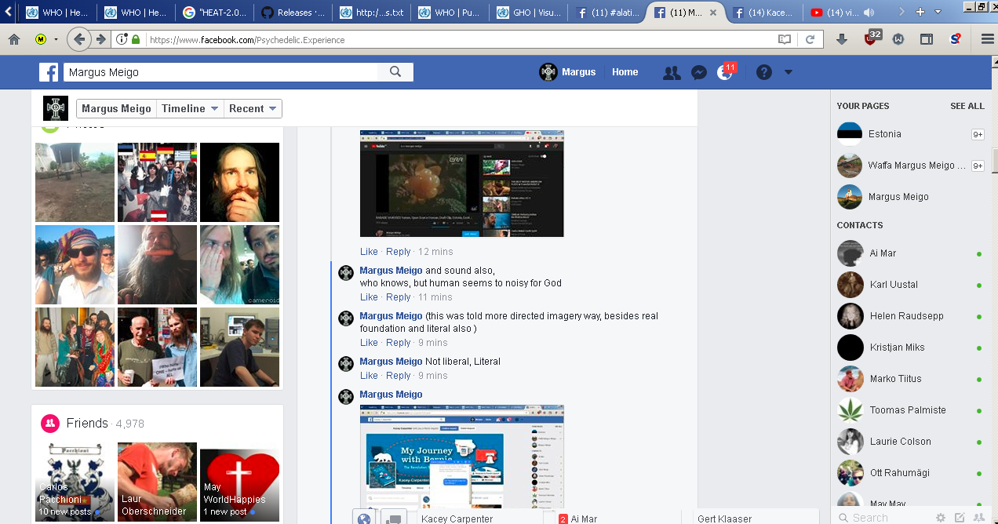The height and width of the screenshot is (524, 998).
Task: Open notifications globe with 11 badge
Action: coord(725,72)
